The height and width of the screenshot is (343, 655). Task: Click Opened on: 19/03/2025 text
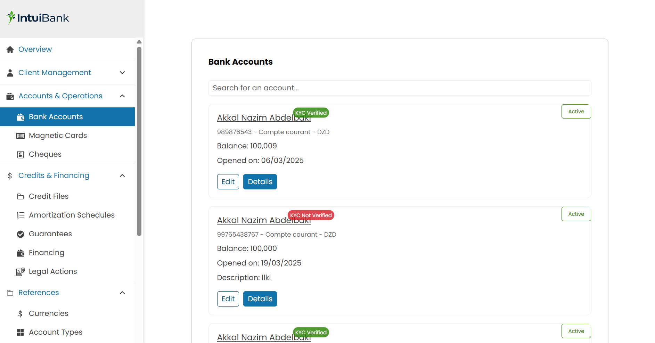(x=259, y=263)
